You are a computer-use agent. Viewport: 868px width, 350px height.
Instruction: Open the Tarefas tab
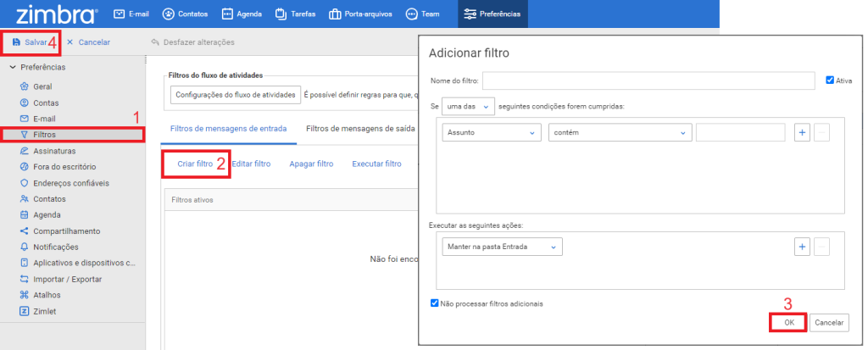click(295, 14)
